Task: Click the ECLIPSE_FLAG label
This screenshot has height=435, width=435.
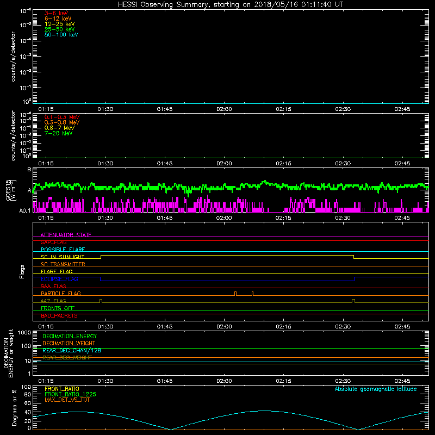Action: pos(59,279)
